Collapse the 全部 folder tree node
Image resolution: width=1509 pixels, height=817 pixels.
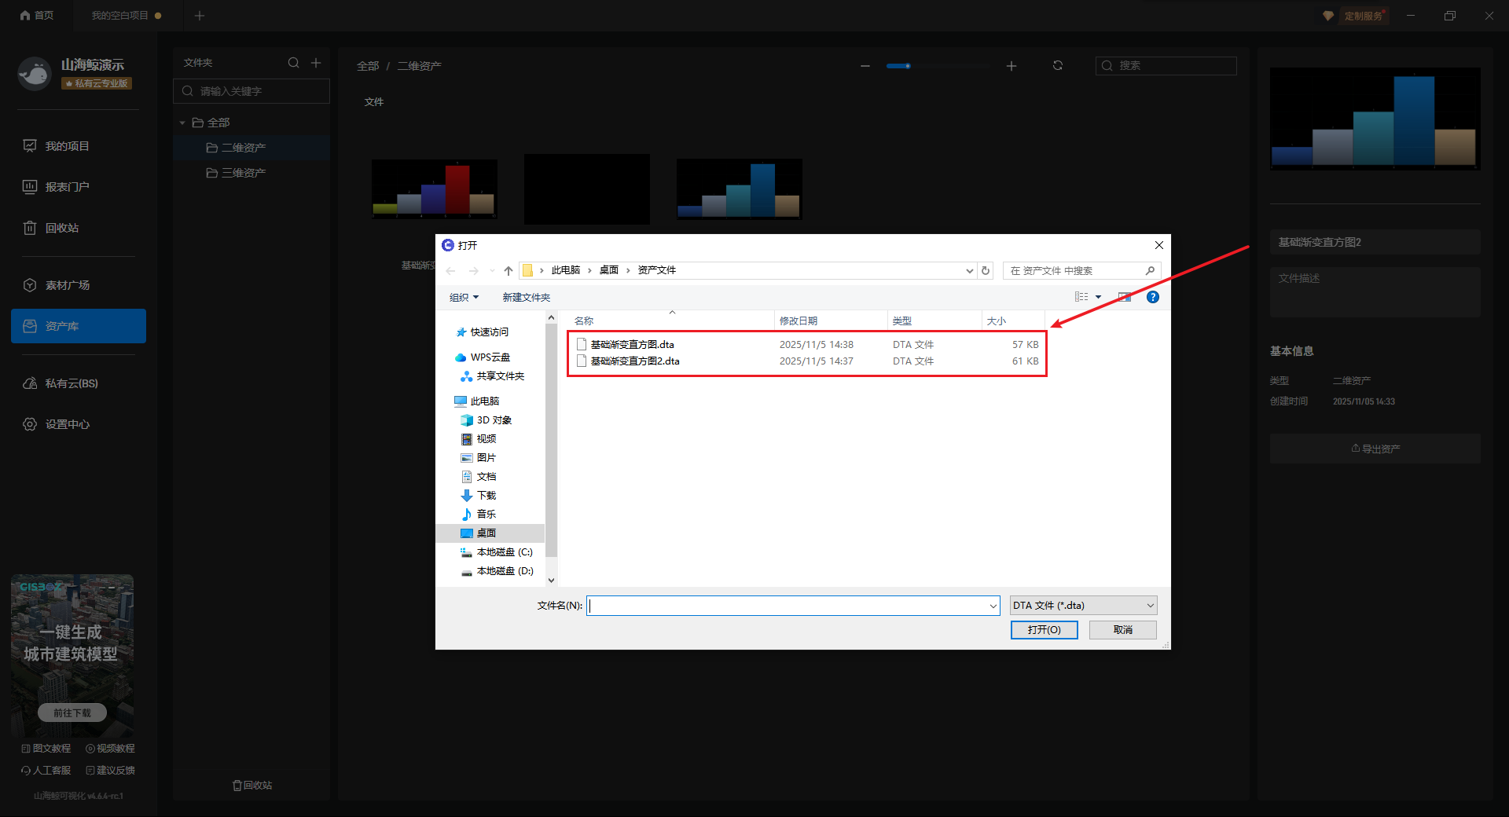182,123
